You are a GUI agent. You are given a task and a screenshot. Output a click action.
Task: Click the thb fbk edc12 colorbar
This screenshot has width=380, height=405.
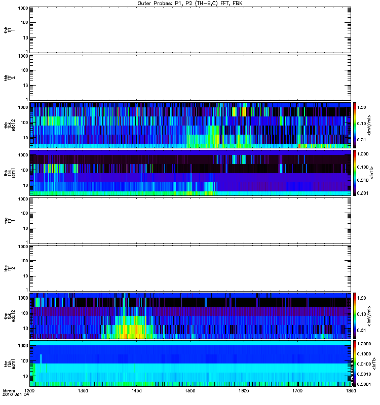(355, 125)
